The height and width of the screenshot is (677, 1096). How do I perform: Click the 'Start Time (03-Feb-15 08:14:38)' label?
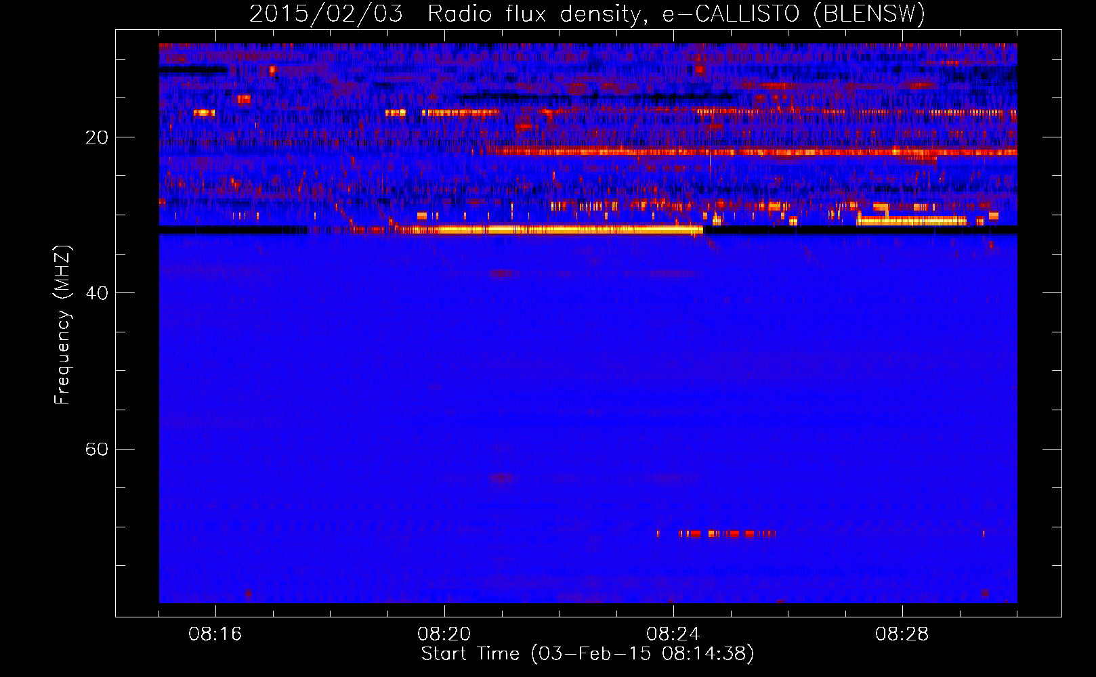[x=587, y=654]
